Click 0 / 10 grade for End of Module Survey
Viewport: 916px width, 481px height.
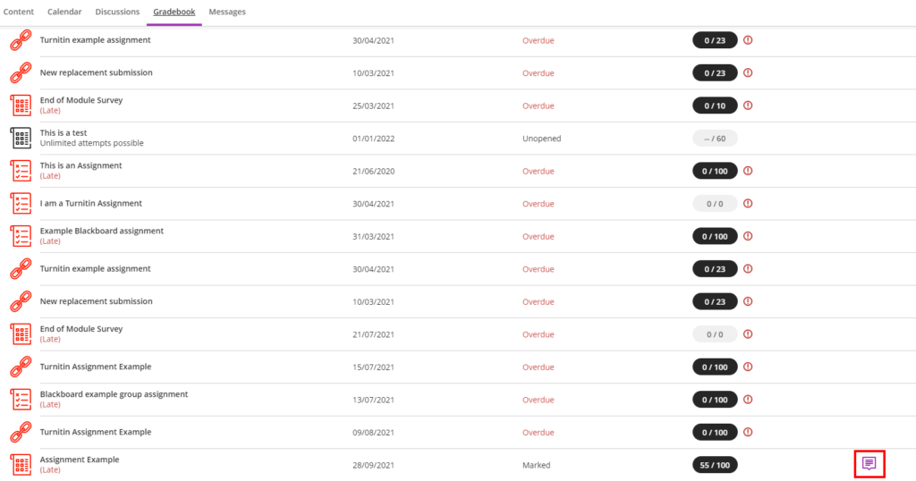[x=715, y=105]
